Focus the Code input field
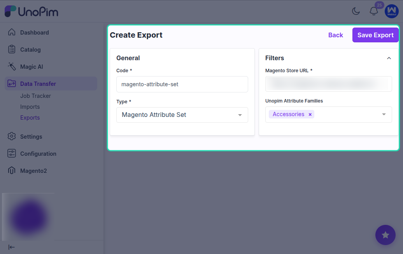 point(182,84)
